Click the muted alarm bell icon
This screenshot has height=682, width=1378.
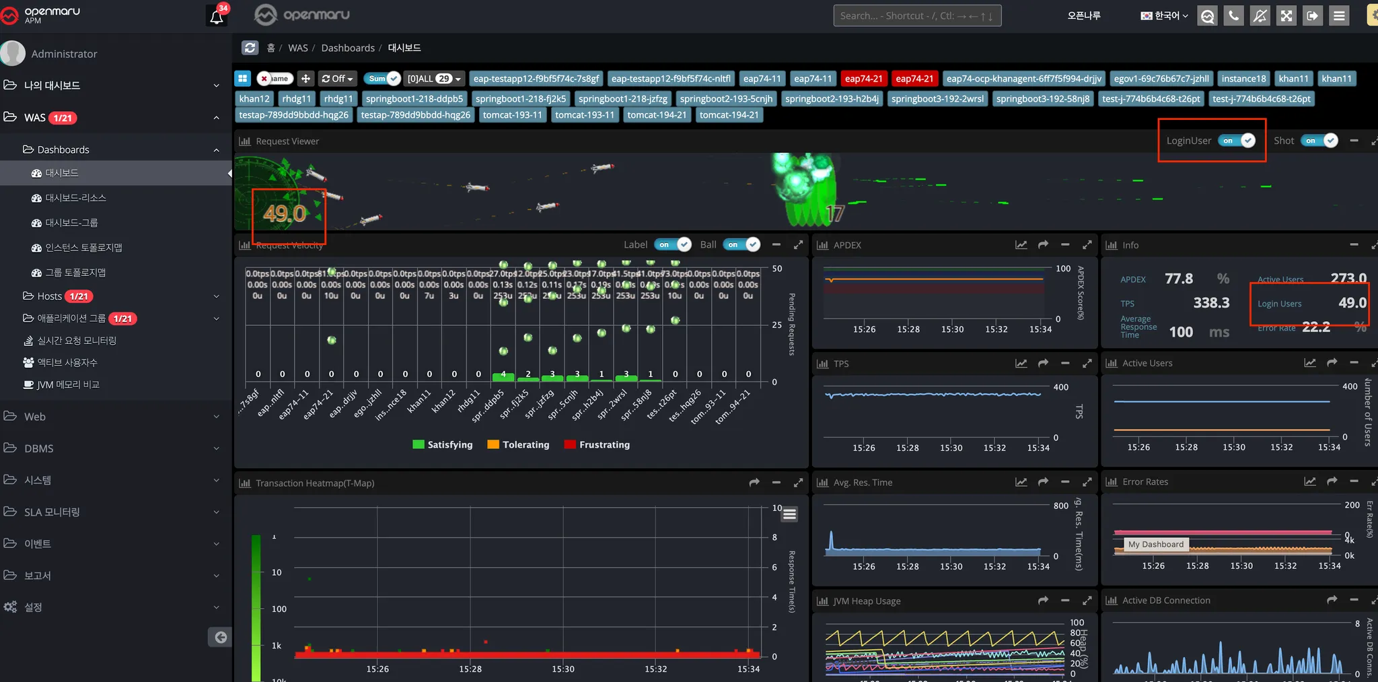1260,15
